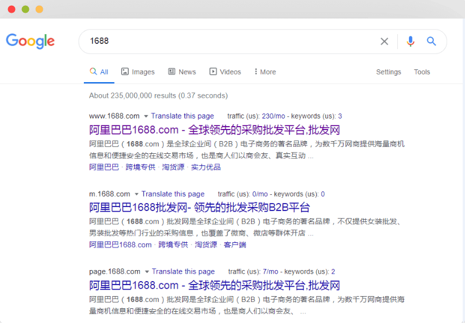465x325 pixels.
Task: Open the page.1688.com result title link
Action: click(x=215, y=285)
